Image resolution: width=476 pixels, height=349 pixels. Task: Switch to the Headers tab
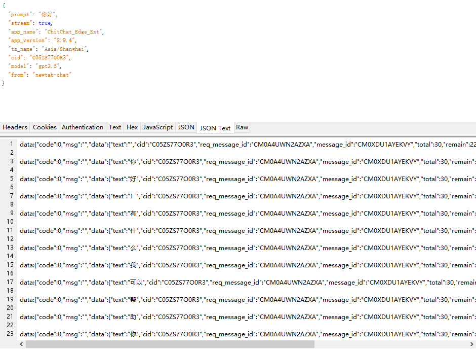pyautogui.click(x=15, y=127)
